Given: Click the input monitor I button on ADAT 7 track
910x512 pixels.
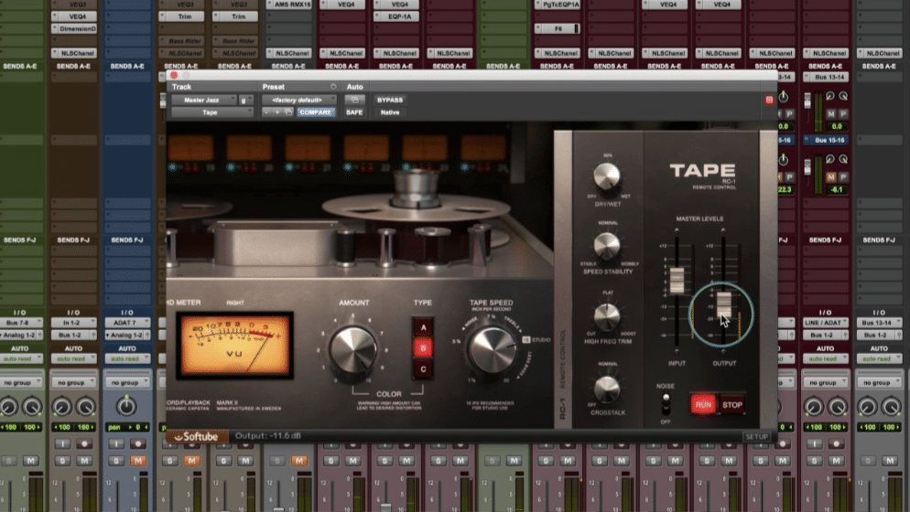Looking at the screenshot, I should coord(115,443).
